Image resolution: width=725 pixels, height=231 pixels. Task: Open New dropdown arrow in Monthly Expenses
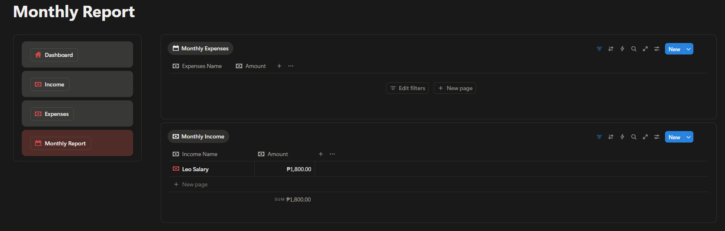(x=688, y=49)
